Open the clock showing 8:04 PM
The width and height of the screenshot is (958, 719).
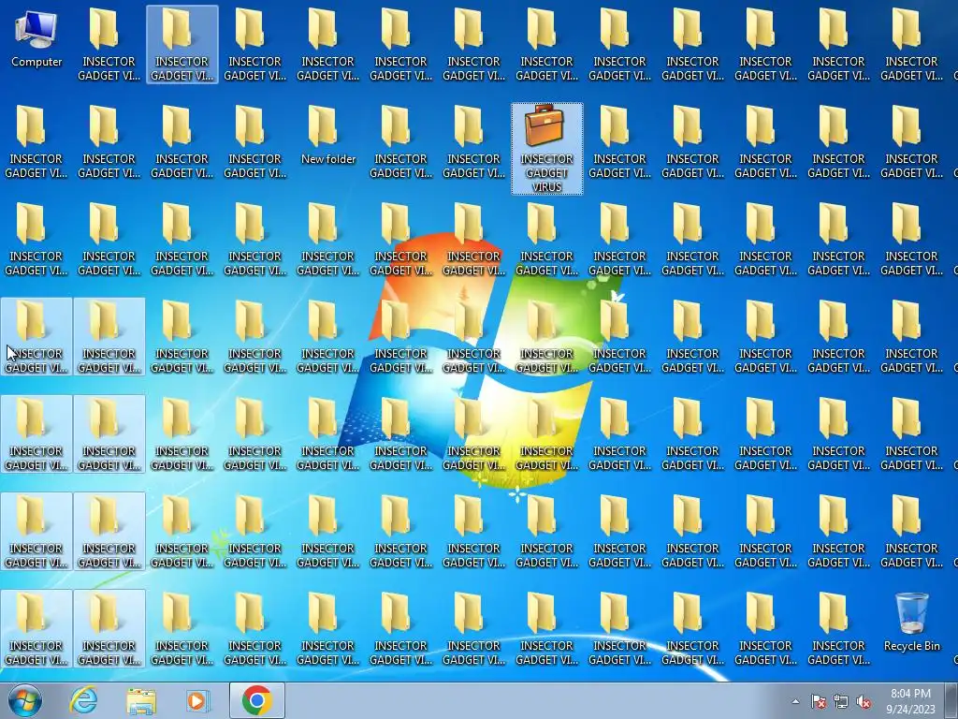click(x=910, y=700)
